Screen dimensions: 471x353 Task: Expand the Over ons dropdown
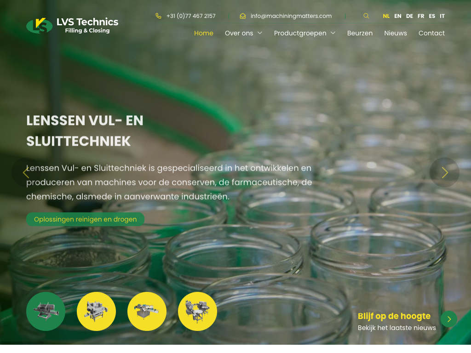pos(244,33)
